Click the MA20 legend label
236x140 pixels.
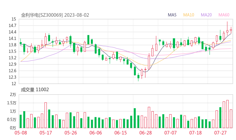coord(206,15)
